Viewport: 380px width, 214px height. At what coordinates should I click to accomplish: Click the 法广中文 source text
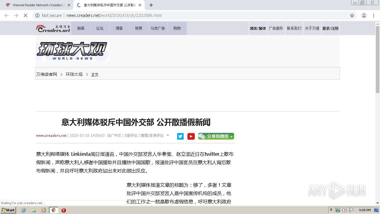pyautogui.click(x=114, y=136)
